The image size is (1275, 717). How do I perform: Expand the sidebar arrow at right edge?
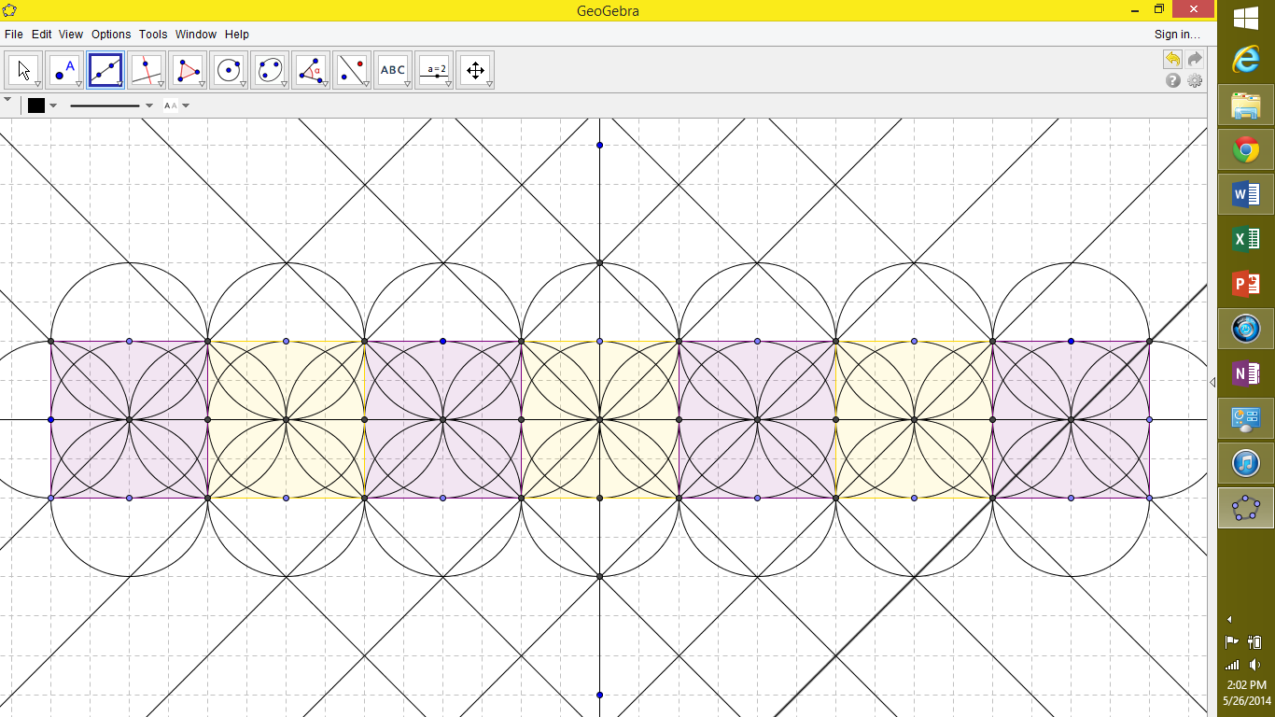[x=1212, y=382]
